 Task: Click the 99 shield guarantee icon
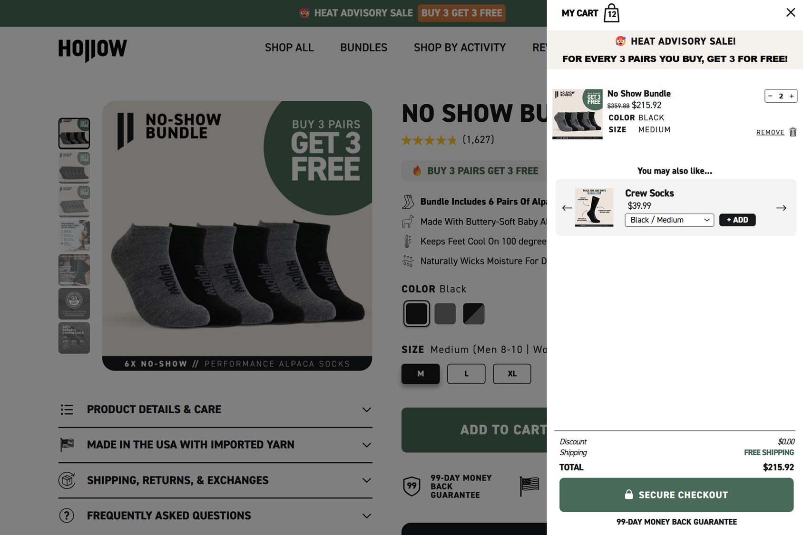[412, 486]
